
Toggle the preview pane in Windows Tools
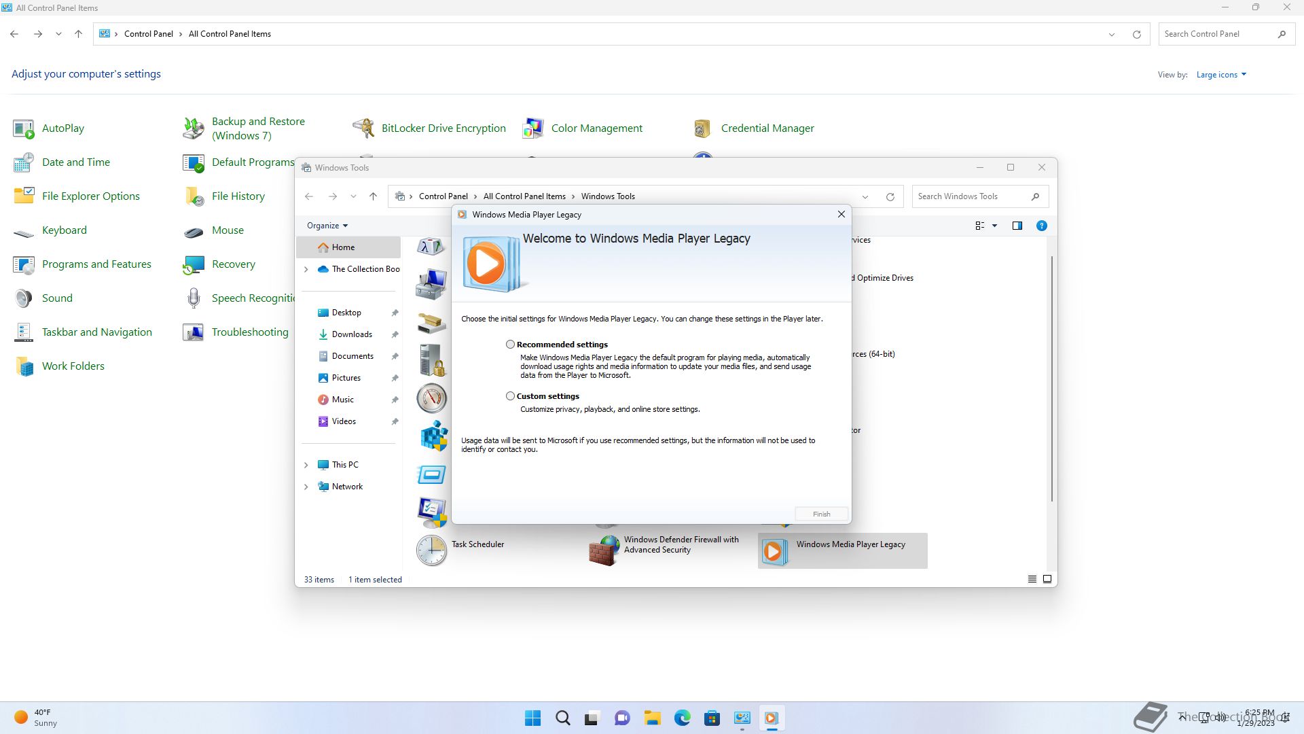pos(1017,226)
